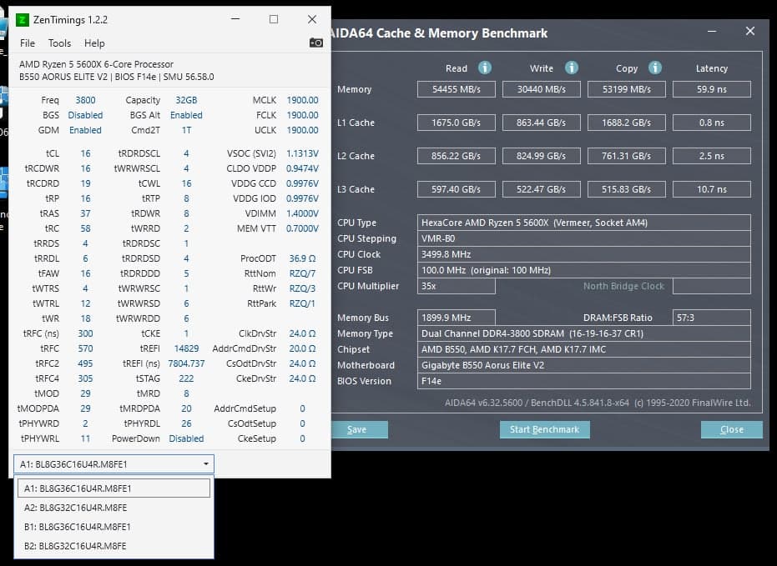Click the RttNom value RZQ/7
This screenshot has height=566, width=777.
302,273
